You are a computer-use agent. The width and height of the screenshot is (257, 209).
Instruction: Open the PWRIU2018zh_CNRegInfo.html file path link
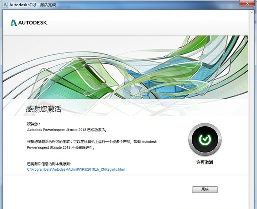[x=76, y=169]
